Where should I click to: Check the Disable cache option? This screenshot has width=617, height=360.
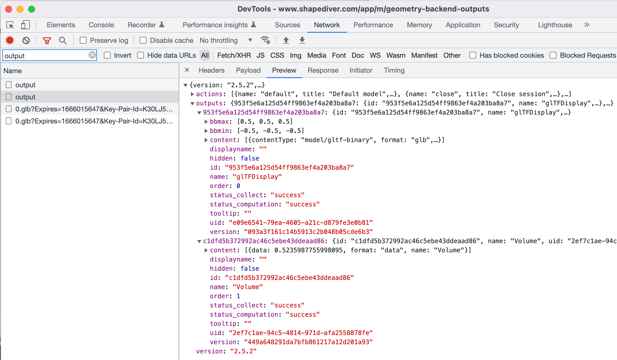point(143,40)
